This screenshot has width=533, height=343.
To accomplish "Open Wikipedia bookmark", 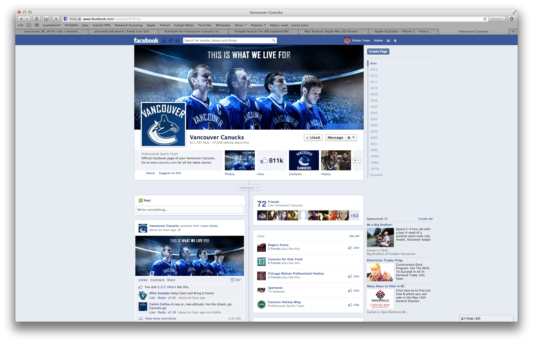I will click(223, 25).
